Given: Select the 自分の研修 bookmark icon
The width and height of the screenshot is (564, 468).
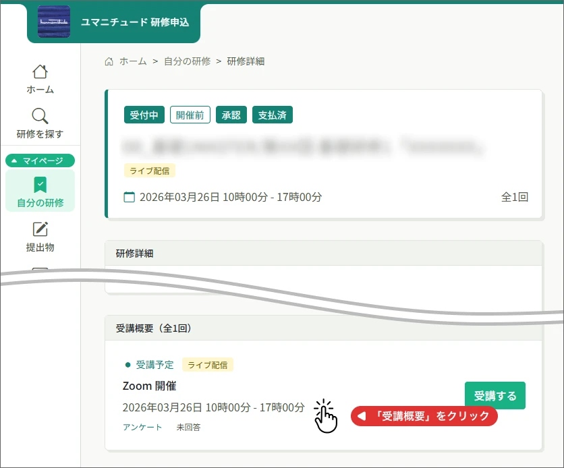Looking at the screenshot, I should coord(40,184).
